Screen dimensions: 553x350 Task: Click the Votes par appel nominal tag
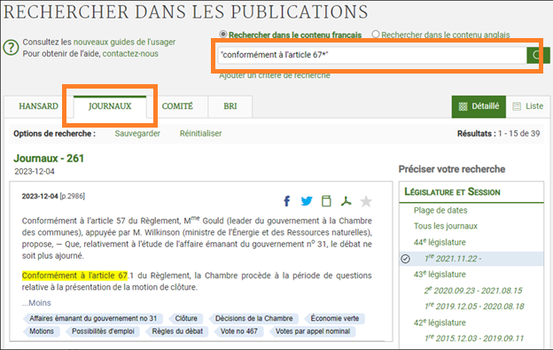313,331
